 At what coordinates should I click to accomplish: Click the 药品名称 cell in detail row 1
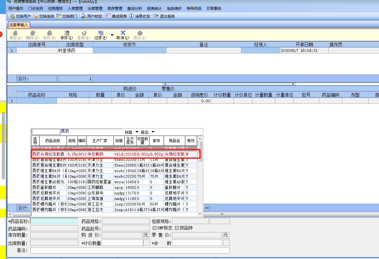pos(37,101)
